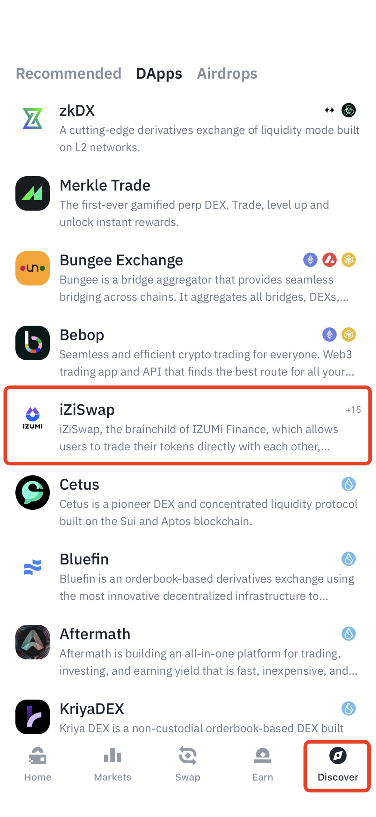
Task: Select the Bebop app icon
Action: click(x=33, y=343)
